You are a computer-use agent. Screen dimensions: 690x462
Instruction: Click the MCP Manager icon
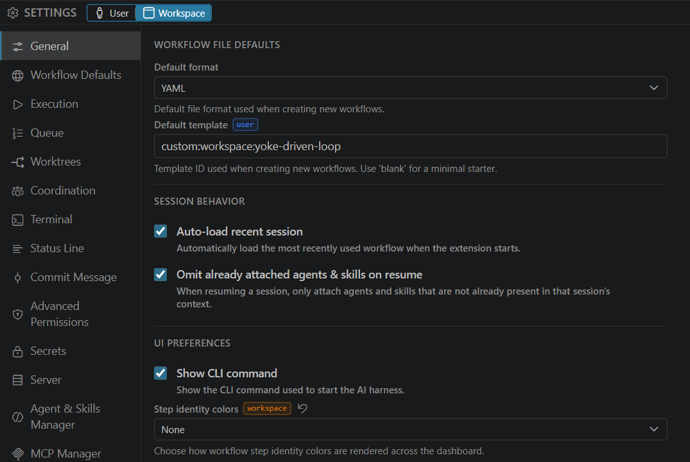[x=17, y=454]
